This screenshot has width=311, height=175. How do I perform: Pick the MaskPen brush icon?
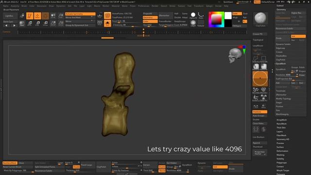pos(263,67)
